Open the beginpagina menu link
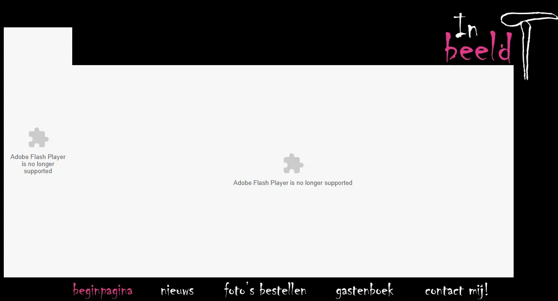558x301 pixels. tap(102, 291)
